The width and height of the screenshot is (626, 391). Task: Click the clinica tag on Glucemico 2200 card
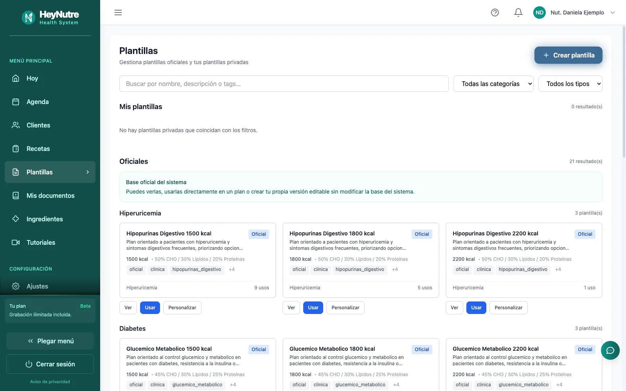click(x=484, y=385)
